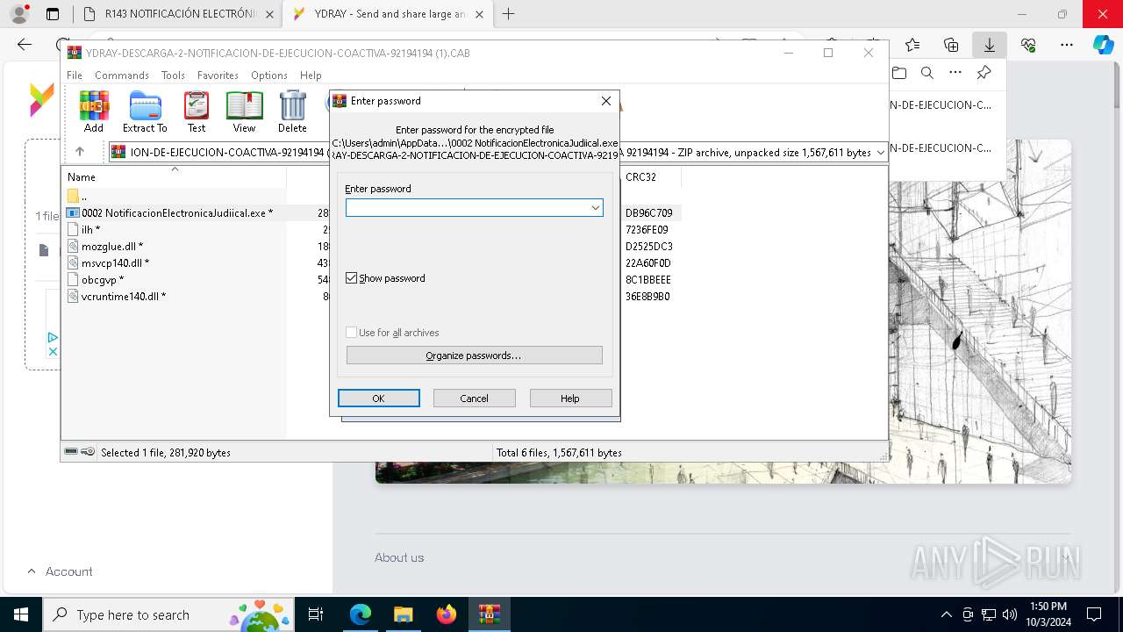The image size is (1123, 632).
Task: Click the Delete trash can toolbar icon
Action: click(292, 111)
